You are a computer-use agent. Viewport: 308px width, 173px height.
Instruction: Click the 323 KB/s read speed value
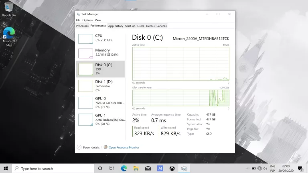click(144, 134)
